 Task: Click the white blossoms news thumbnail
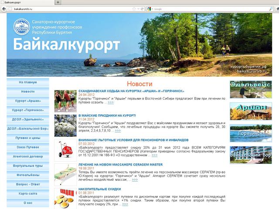pos(65,126)
